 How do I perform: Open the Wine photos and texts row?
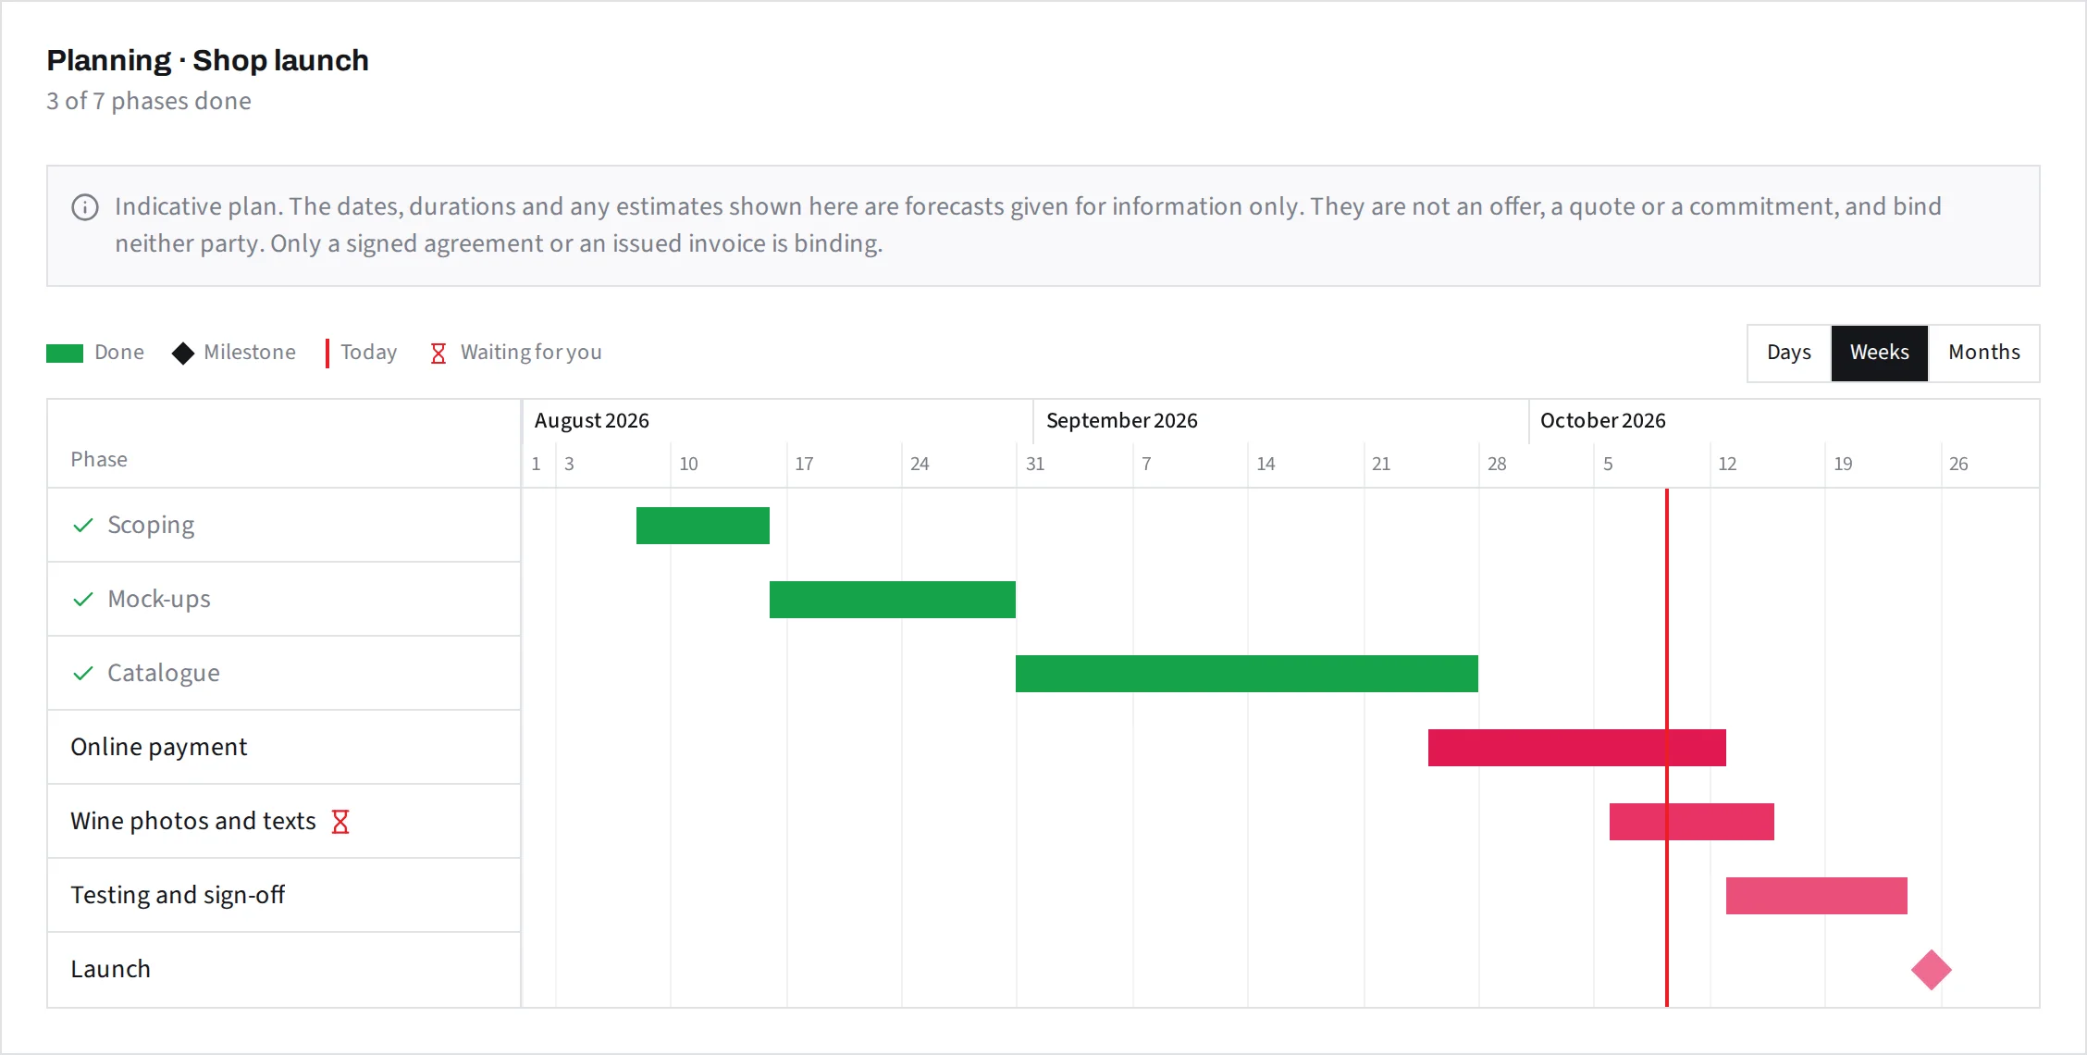coord(284,822)
